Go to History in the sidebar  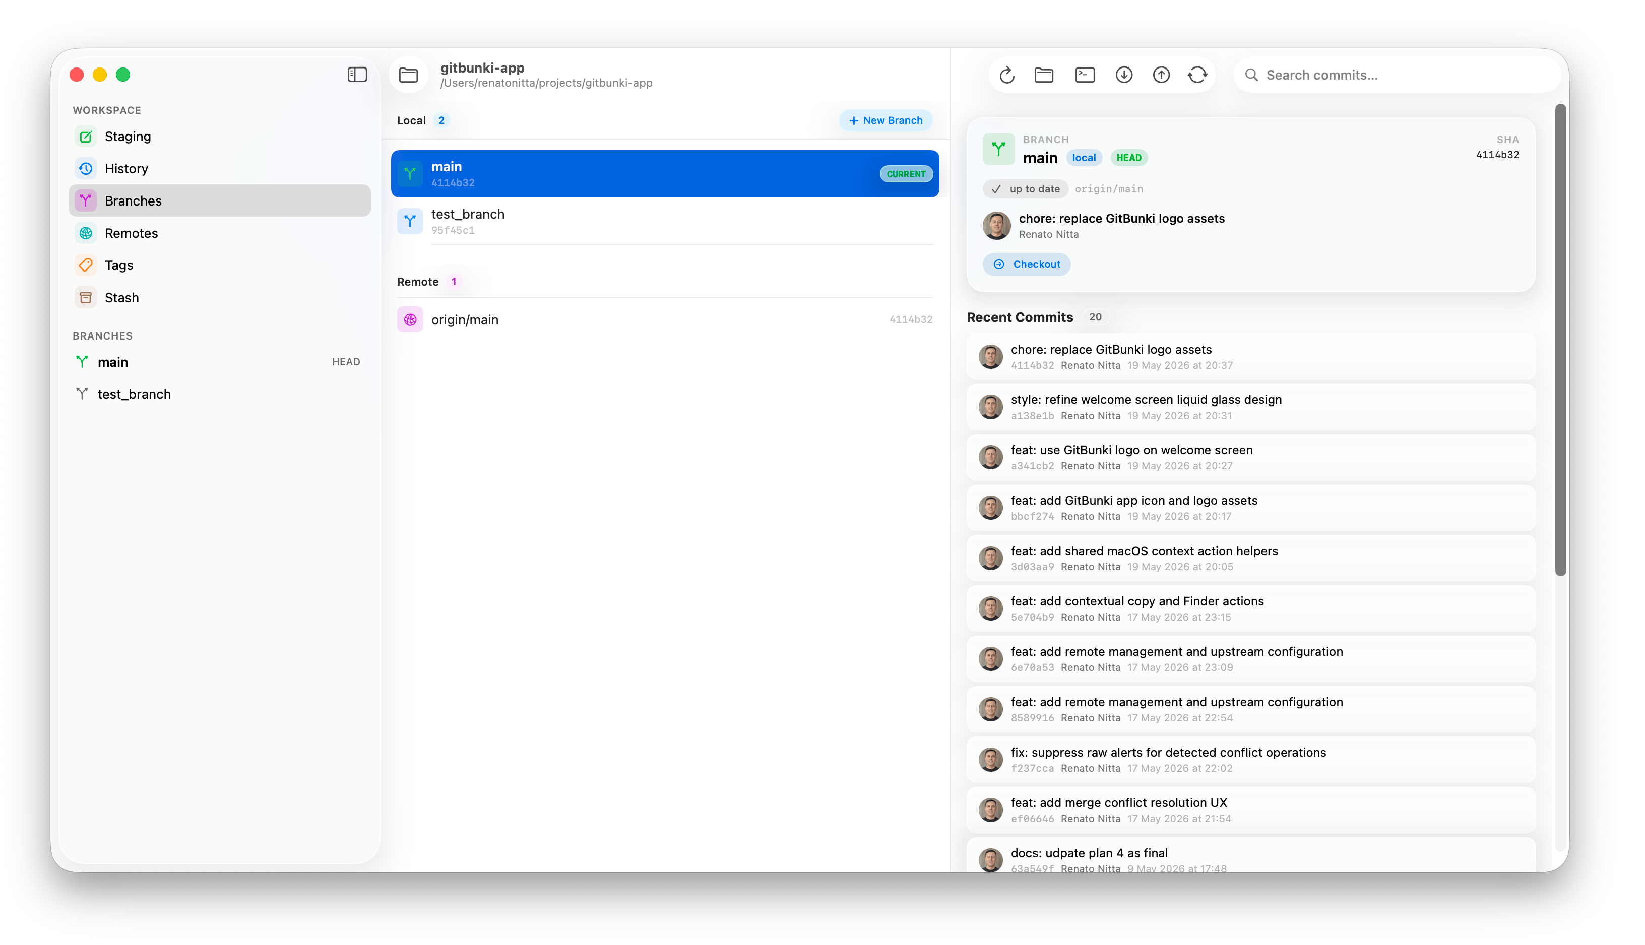point(219,169)
